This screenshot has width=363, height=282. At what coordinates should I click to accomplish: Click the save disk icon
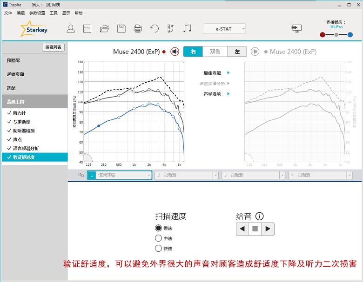[121, 29]
